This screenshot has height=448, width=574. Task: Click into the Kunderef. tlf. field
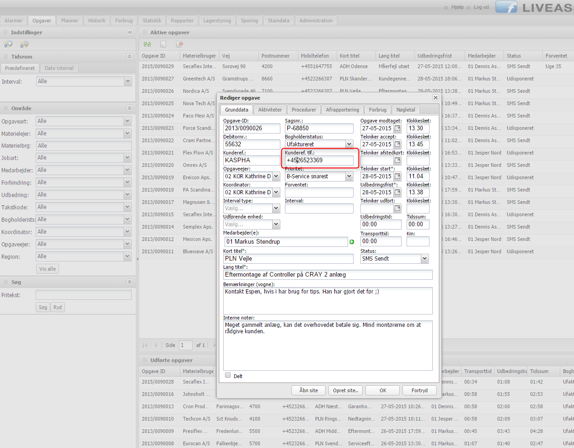pos(319,160)
